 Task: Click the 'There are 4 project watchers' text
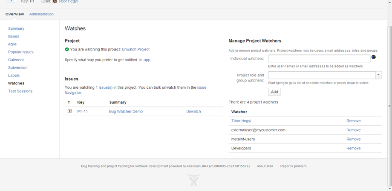[x=253, y=102]
